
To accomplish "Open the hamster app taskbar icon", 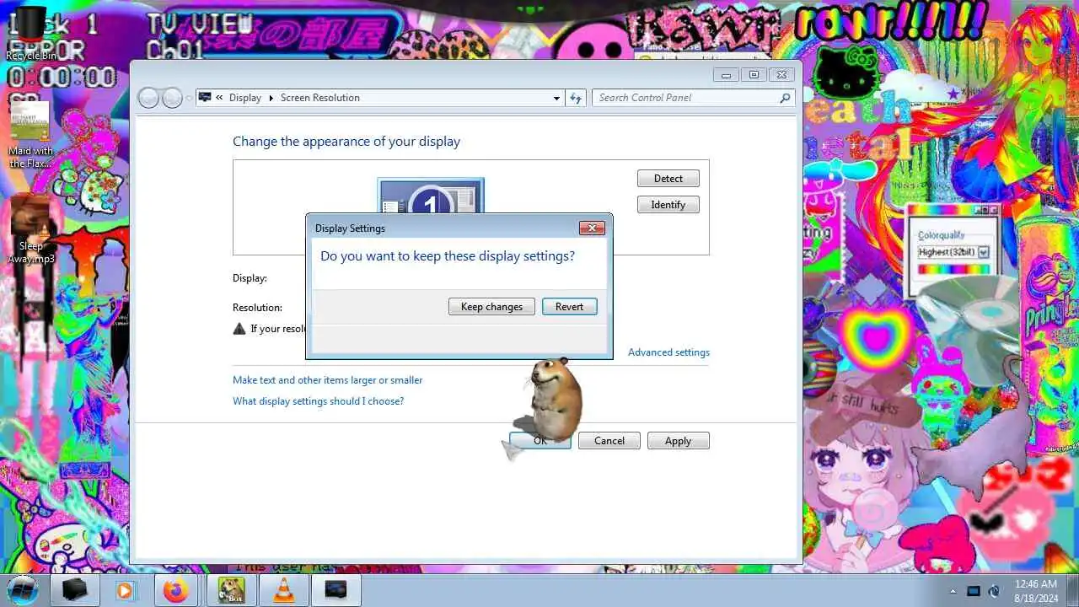I will [x=231, y=590].
